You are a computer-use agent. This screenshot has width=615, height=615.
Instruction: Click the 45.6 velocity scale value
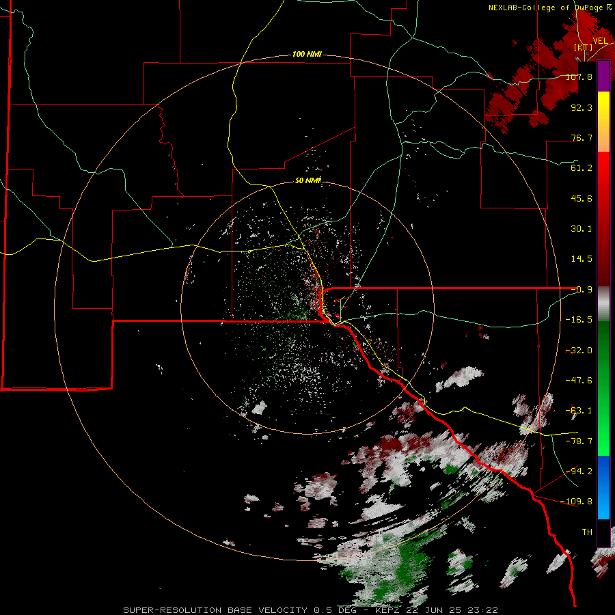(582, 198)
